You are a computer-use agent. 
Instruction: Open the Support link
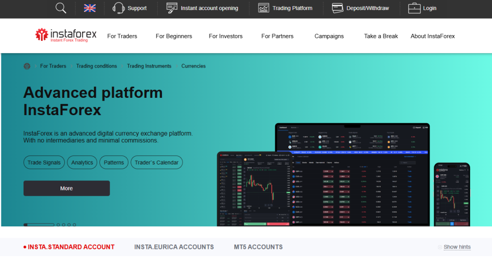coord(137,8)
